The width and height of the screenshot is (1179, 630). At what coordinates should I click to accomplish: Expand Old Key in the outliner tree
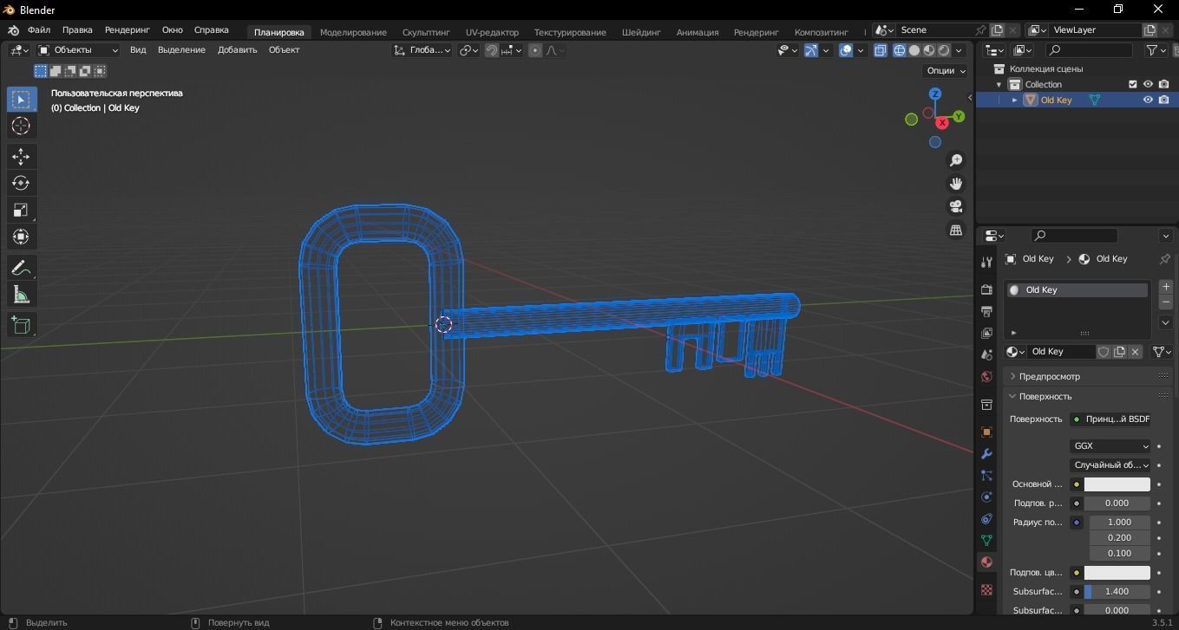1014,100
